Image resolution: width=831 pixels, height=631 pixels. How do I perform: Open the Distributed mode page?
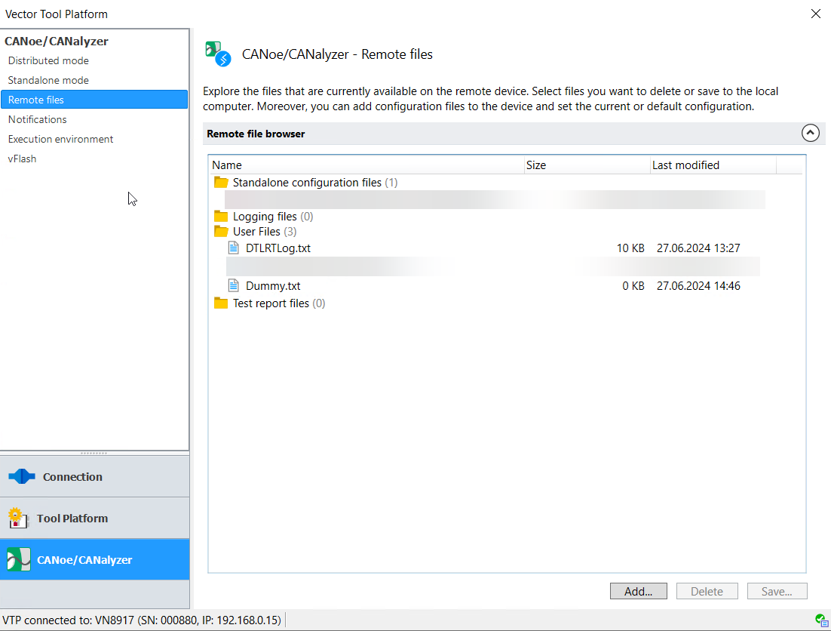click(x=48, y=60)
